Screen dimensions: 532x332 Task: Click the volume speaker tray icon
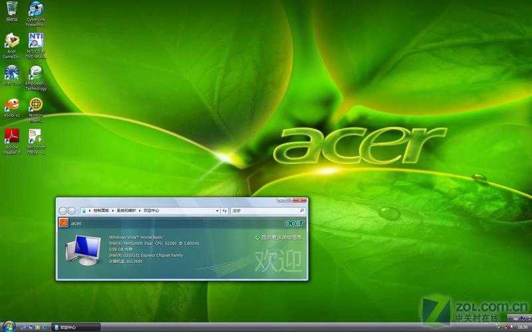pos(511,327)
